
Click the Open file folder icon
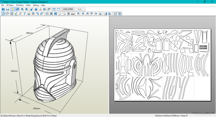click(3, 9)
